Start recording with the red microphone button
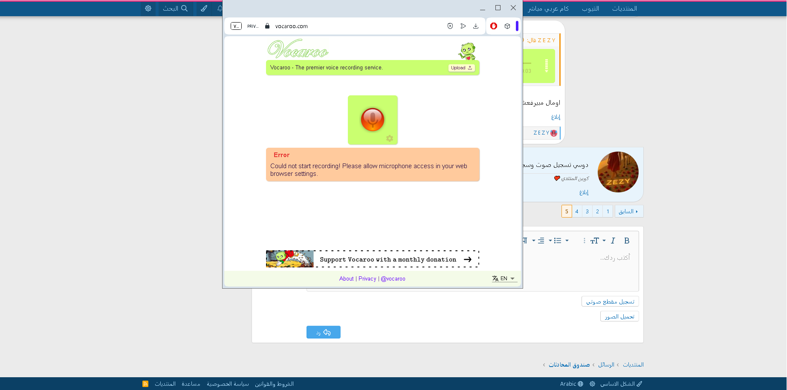Screen dimensions: 787x390 [x=373, y=120]
